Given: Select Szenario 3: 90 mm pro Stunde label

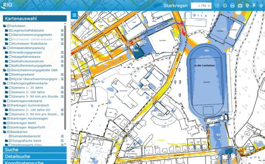Looking at the screenshot, I should tap(35, 97).
